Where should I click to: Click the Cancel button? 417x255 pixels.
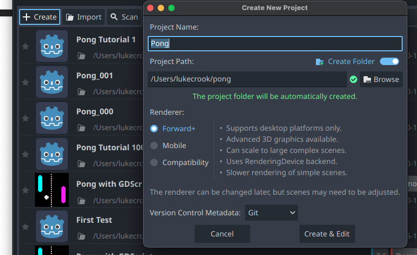point(222,234)
